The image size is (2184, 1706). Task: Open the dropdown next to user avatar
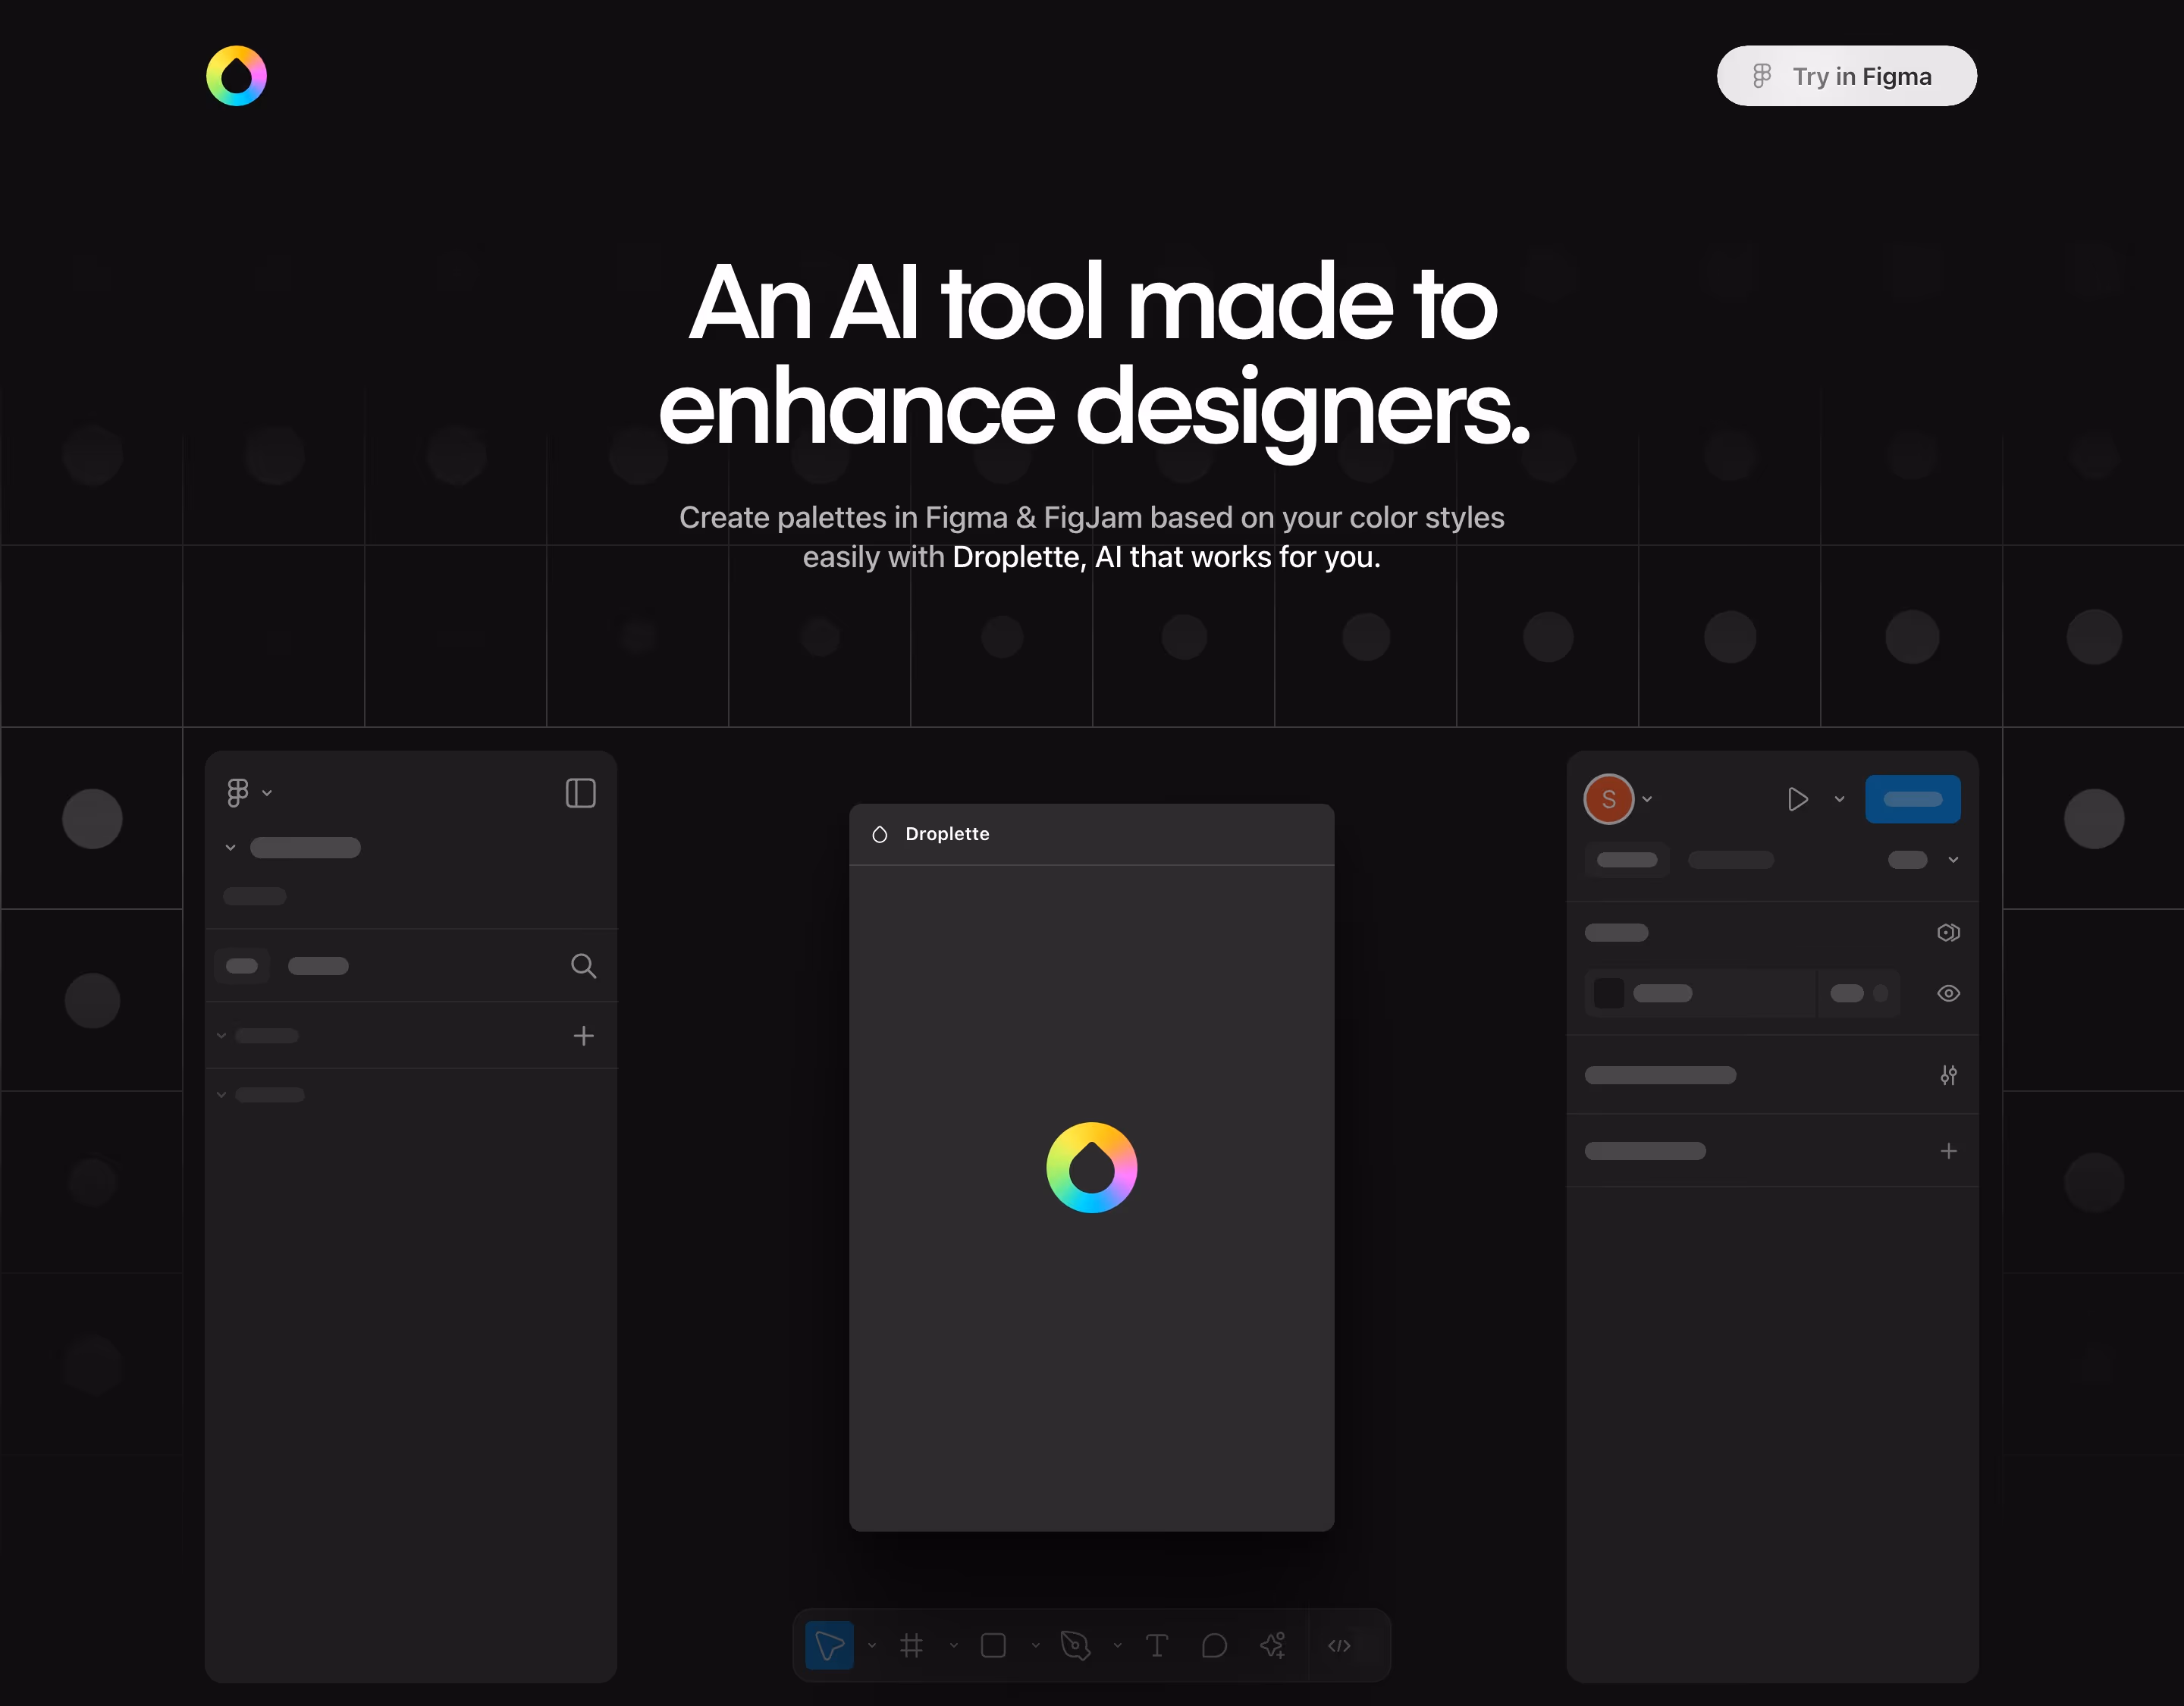point(1647,799)
